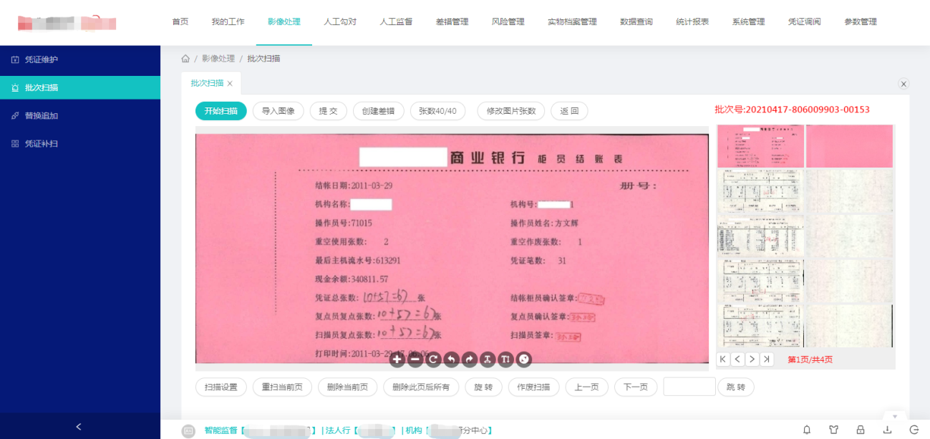This screenshot has height=439, width=930.
Task: Click the logout icon at bottom right
Action: (x=914, y=430)
